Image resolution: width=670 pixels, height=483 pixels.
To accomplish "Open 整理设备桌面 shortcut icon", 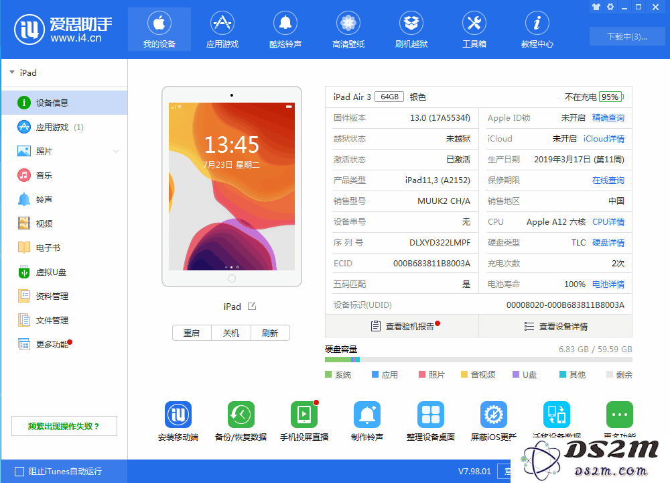I will click(430, 414).
